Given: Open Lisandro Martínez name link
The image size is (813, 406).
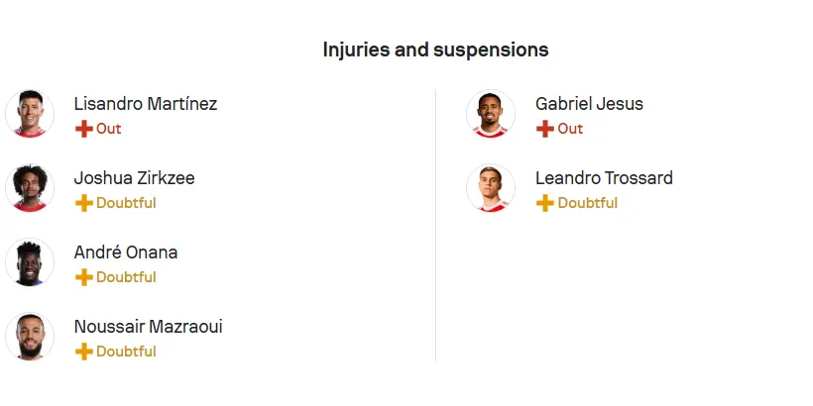Looking at the screenshot, I should tap(146, 104).
